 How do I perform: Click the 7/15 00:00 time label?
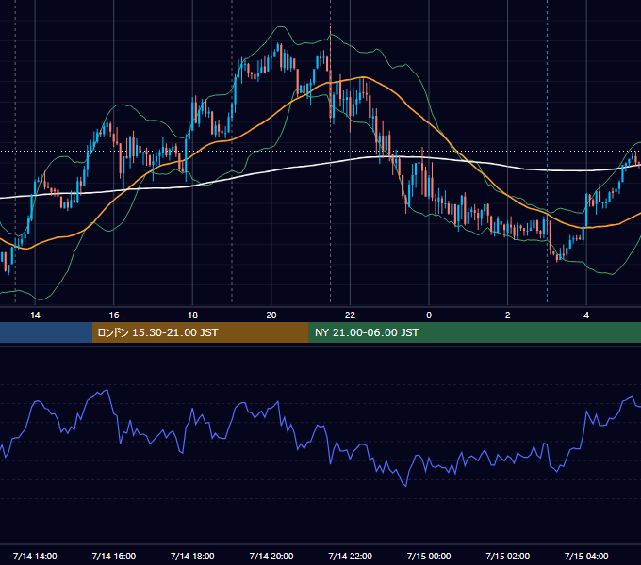pyautogui.click(x=429, y=556)
